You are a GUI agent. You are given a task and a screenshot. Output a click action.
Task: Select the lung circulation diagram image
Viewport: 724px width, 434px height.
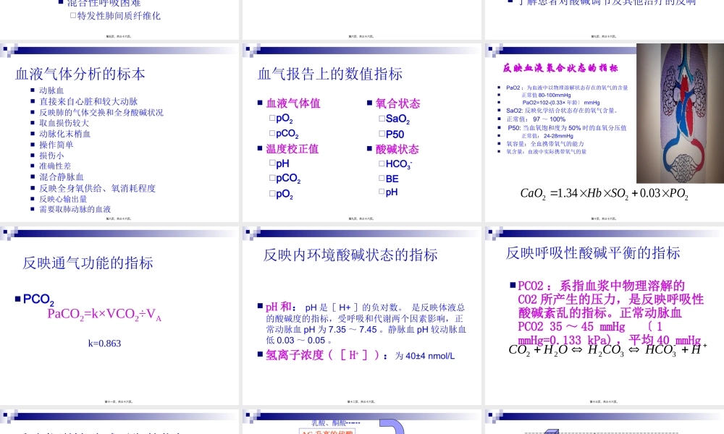pos(679,116)
